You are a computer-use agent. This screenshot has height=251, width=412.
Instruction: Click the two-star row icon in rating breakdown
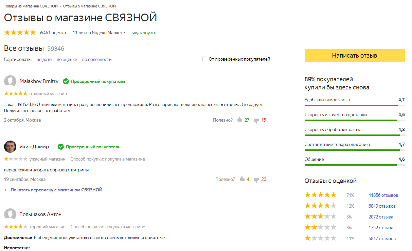[x=320, y=227]
